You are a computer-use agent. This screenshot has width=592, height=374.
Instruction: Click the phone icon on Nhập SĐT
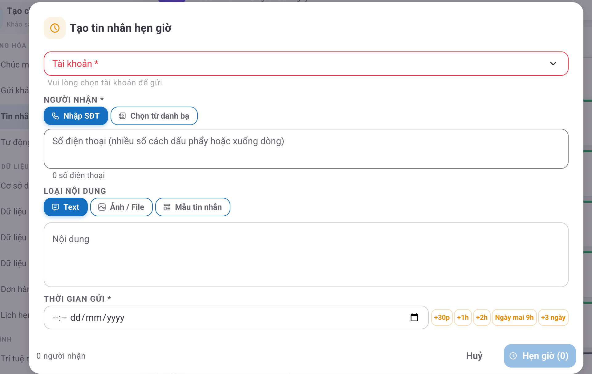pyautogui.click(x=55, y=116)
